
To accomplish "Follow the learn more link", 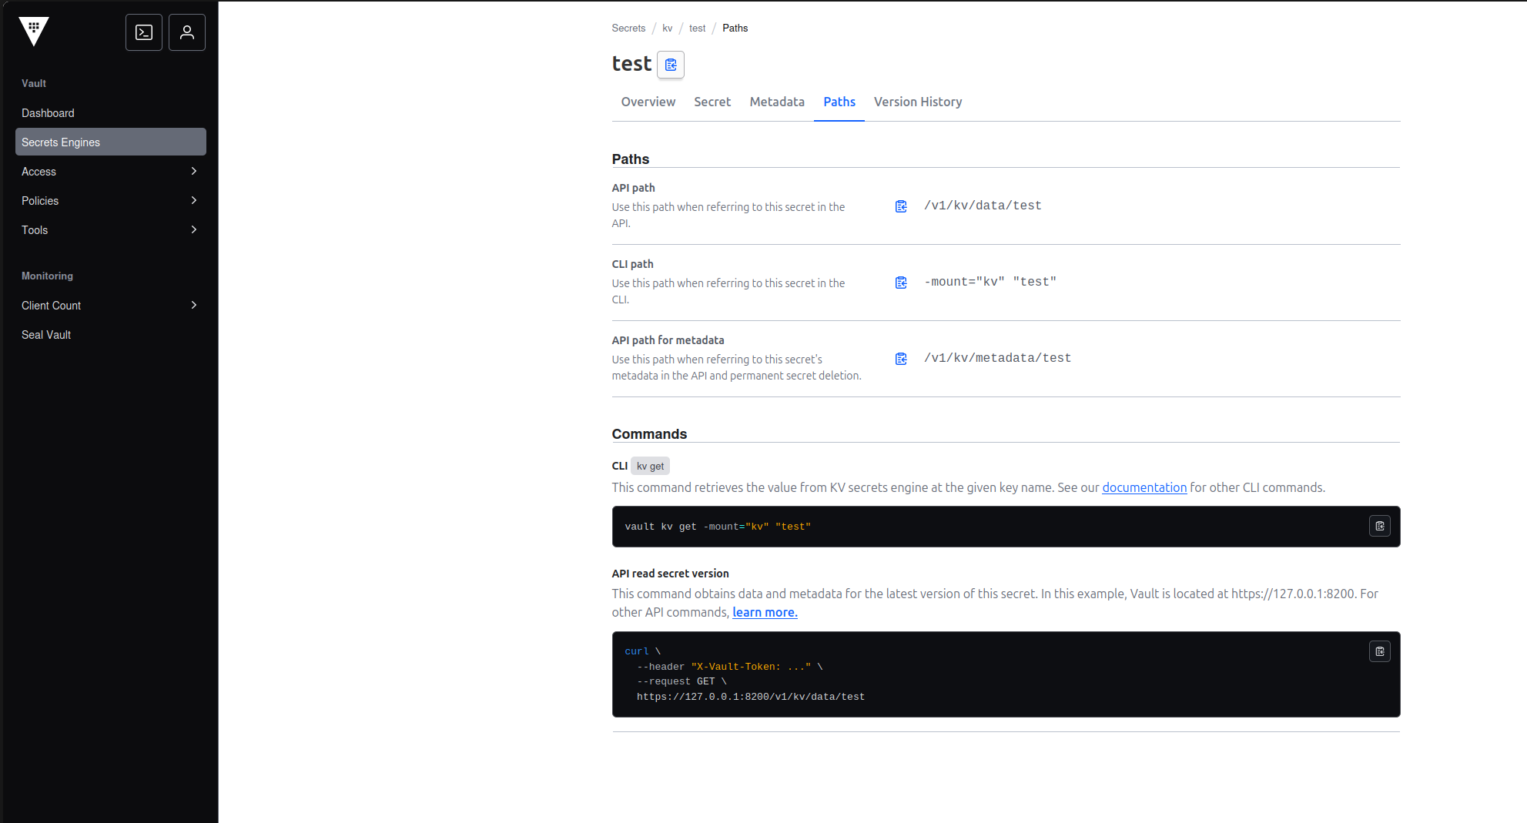I will [764, 612].
